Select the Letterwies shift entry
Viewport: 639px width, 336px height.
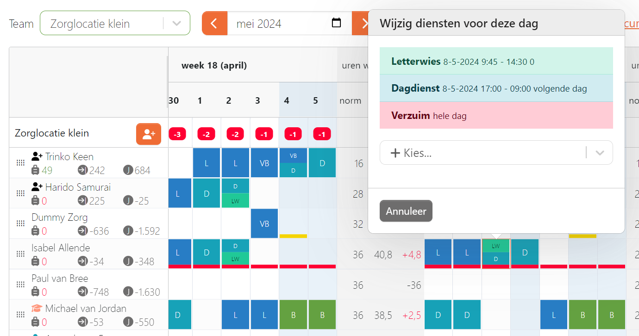[x=496, y=61]
